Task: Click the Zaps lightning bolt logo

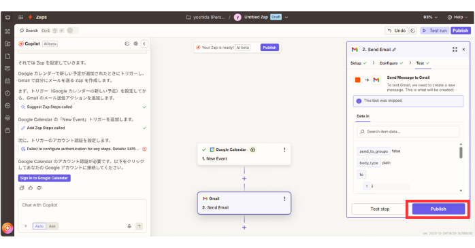Action: [x=31, y=17]
